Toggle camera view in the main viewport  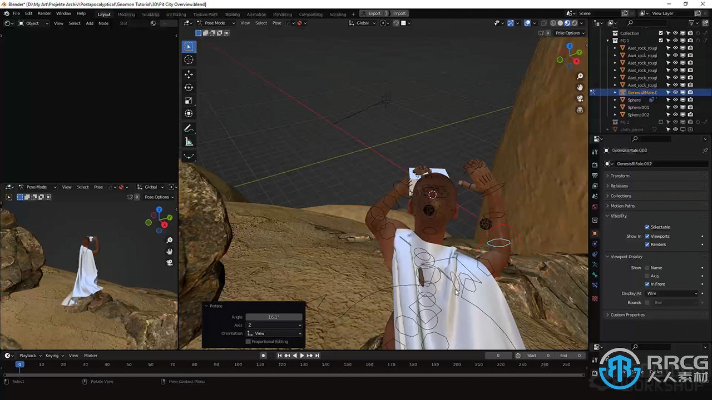click(580, 98)
